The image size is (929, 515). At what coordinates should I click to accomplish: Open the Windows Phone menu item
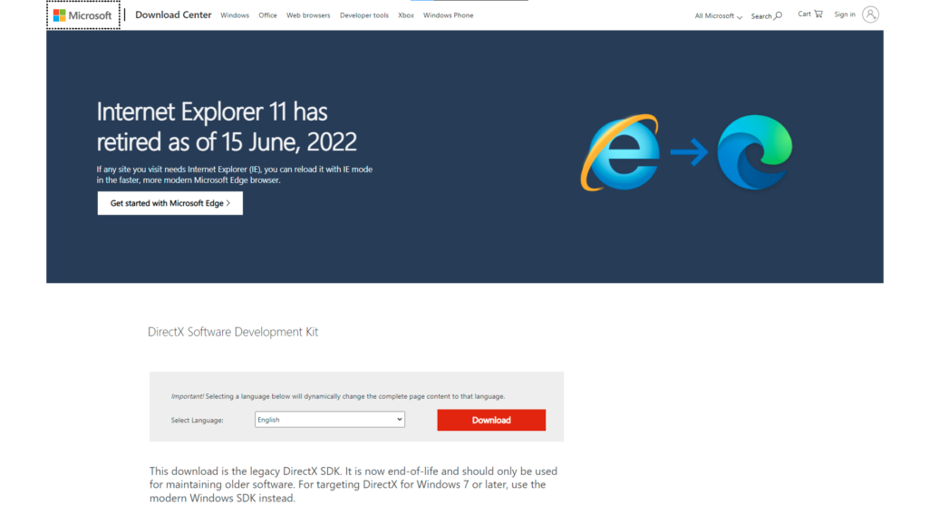click(448, 15)
